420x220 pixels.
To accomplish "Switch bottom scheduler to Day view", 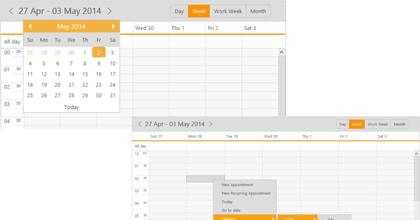I will (x=342, y=124).
